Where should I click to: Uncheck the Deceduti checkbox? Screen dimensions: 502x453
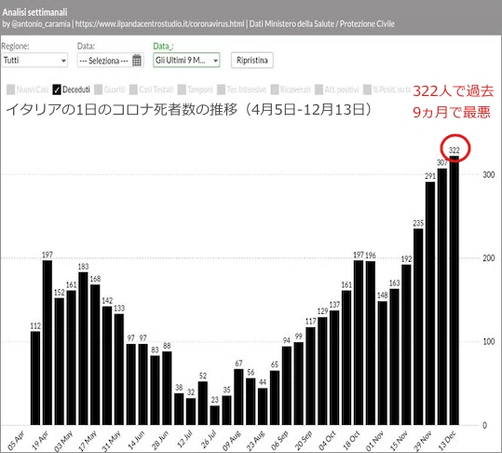coord(57,89)
